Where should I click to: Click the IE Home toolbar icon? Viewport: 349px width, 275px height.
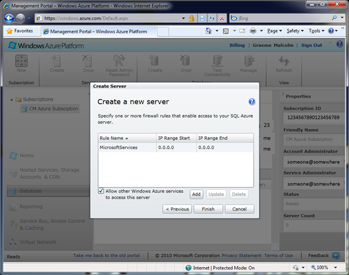(x=209, y=31)
